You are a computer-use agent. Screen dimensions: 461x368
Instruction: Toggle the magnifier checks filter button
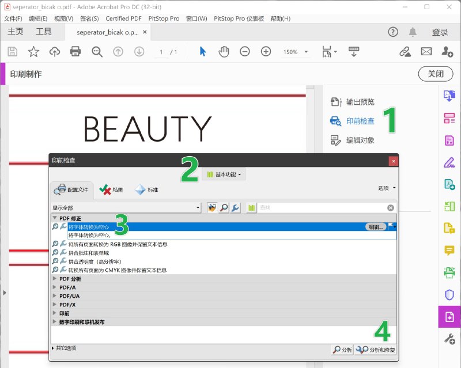224,207
